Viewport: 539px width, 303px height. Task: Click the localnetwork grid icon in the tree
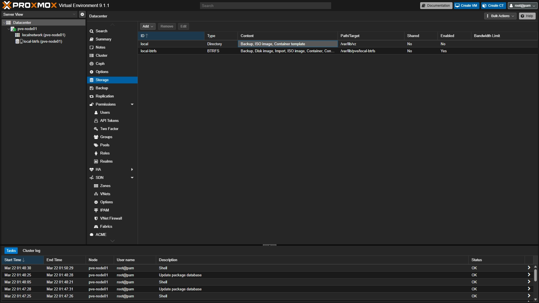[x=17, y=35]
